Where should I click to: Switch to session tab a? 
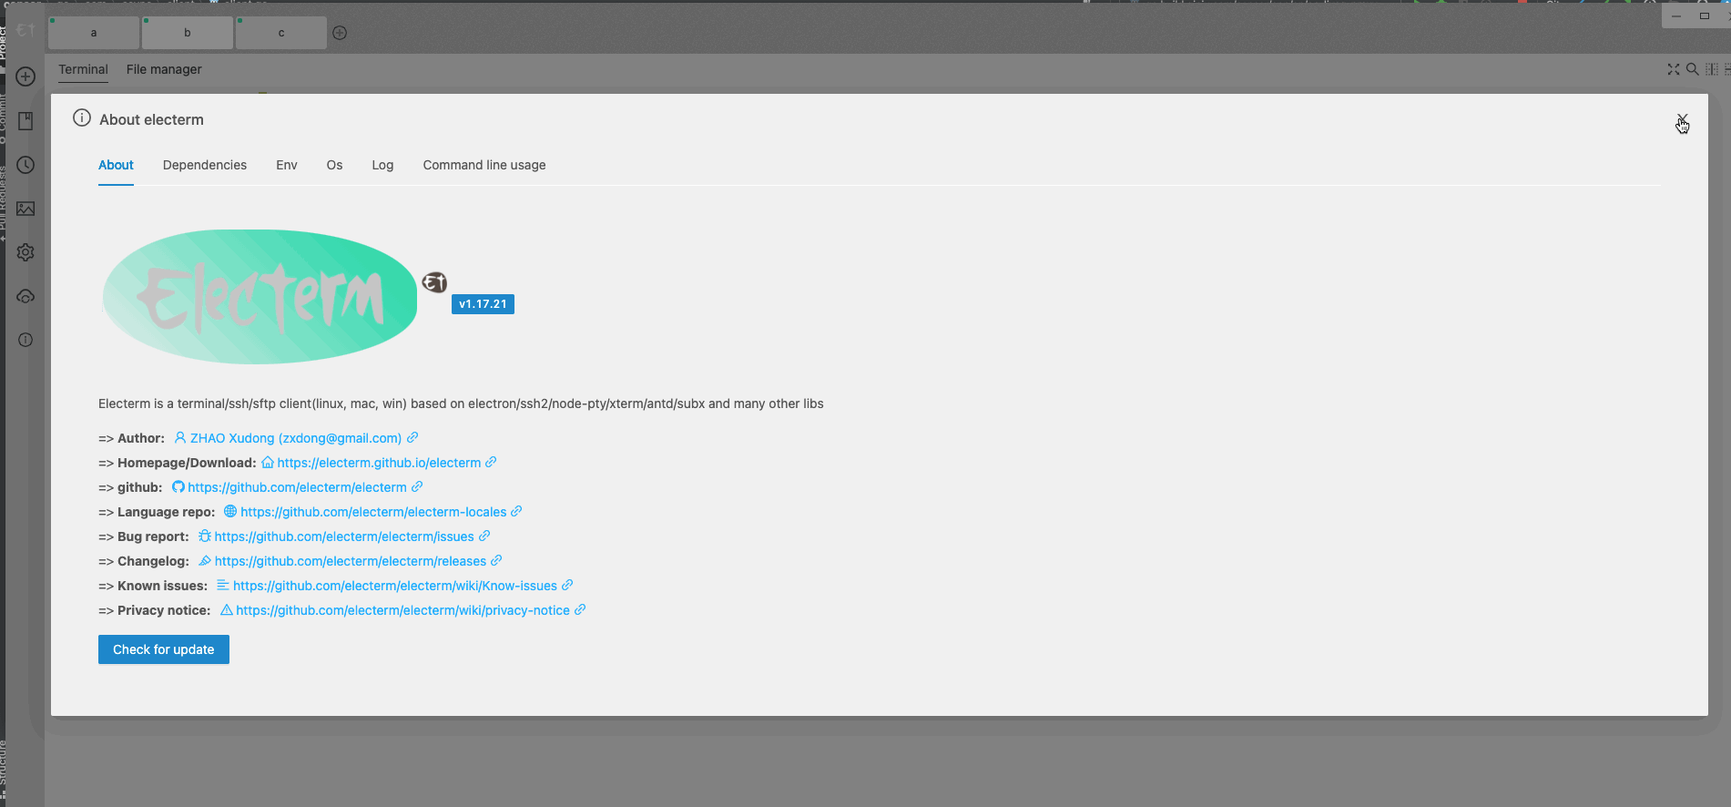click(x=94, y=33)
